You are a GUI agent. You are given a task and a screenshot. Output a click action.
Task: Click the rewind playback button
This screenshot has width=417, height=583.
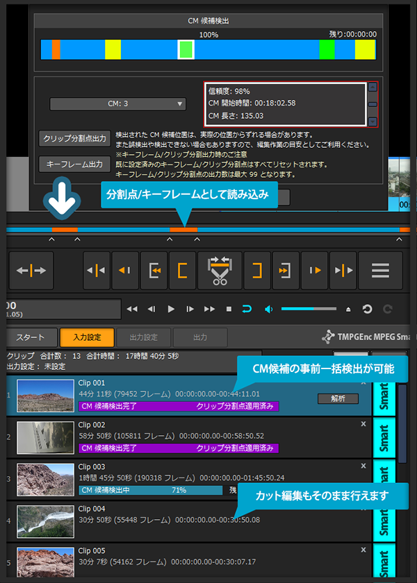pos(132,309)
